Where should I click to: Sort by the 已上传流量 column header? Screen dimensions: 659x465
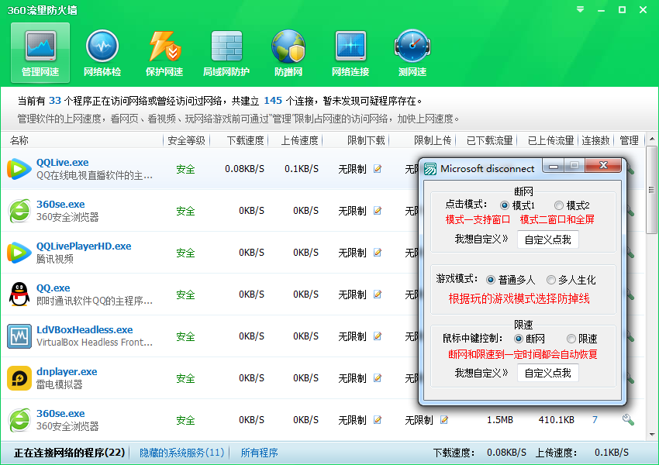[547, 140]
